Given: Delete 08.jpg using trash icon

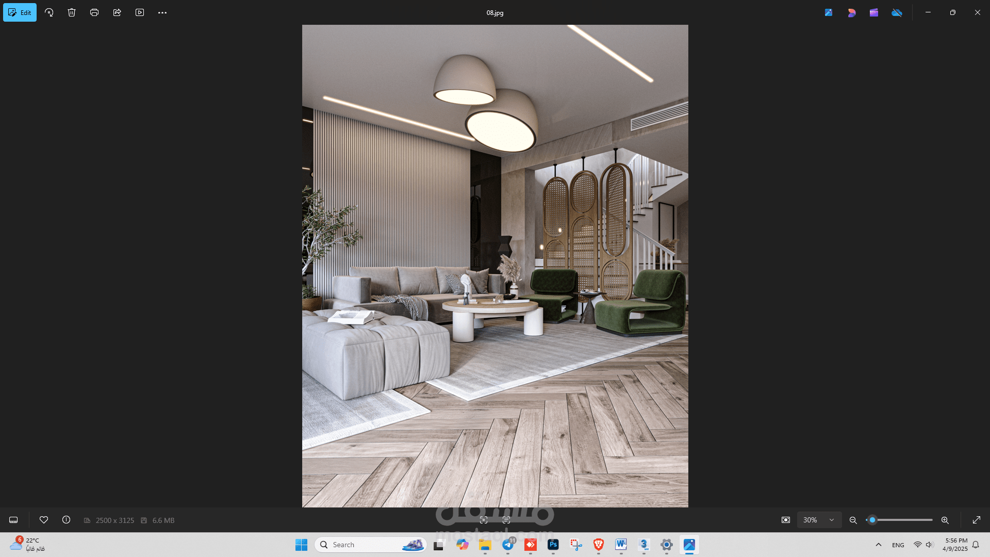Looking at the screenshot, I should coord(72,12).
